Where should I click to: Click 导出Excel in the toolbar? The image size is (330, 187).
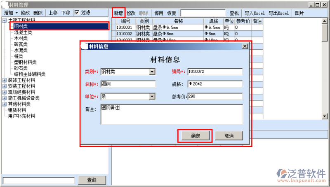pyautogui.click(x=279, y=13)
